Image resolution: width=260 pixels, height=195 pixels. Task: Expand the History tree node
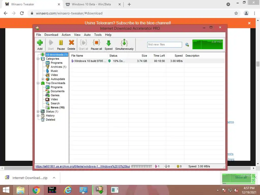point(38,116)
